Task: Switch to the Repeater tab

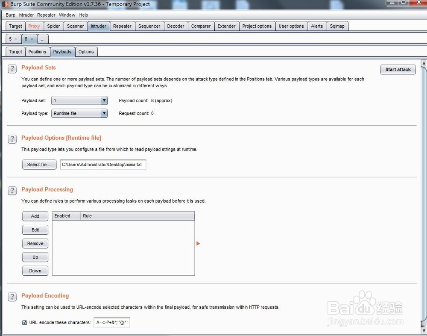Action: pos(122,26)
